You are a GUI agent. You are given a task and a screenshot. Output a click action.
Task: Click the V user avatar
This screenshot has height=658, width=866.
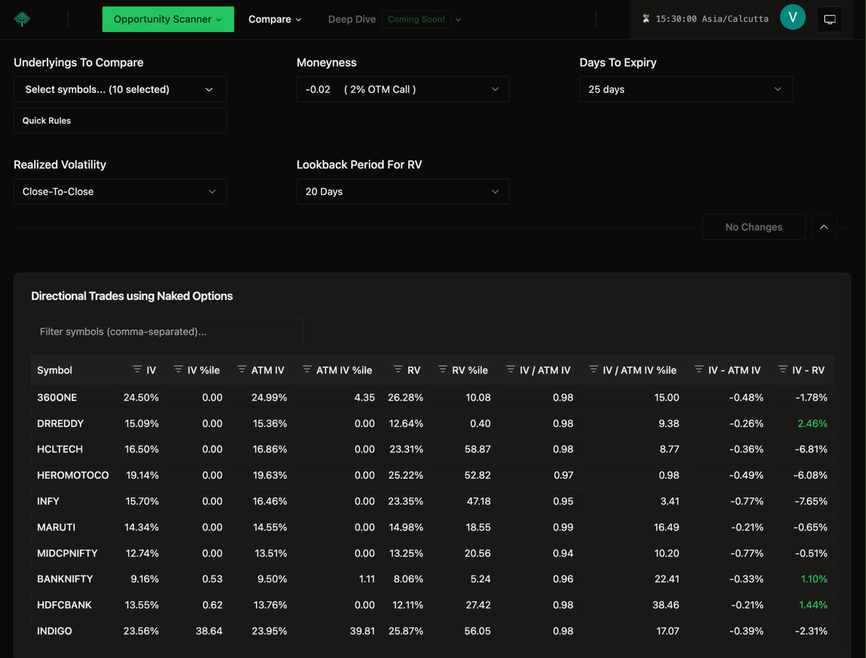[x=792, y=18]
